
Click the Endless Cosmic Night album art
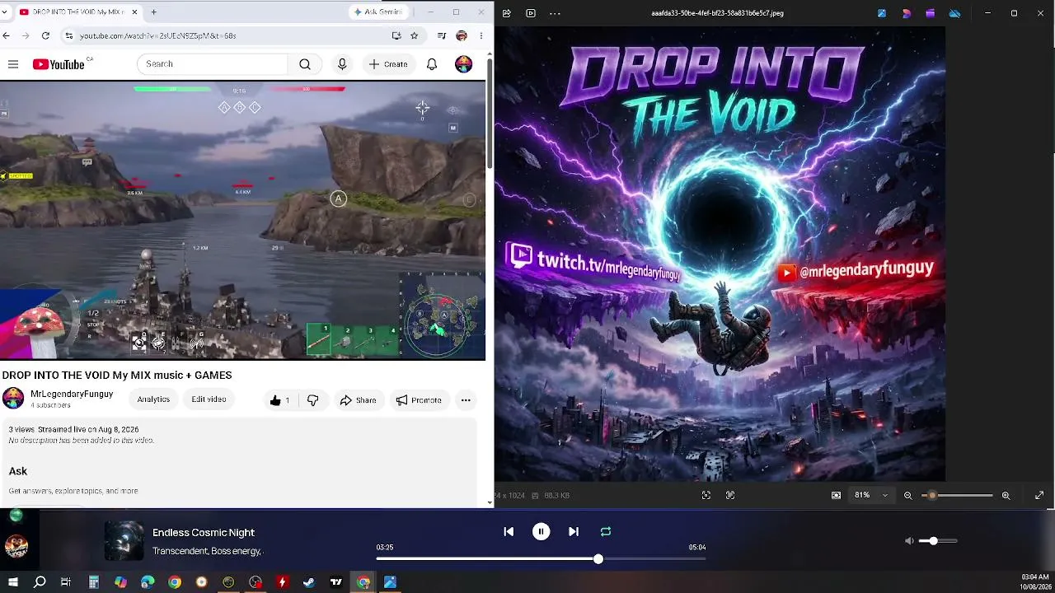click(124, 541)
